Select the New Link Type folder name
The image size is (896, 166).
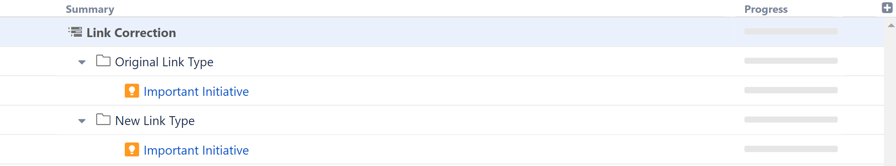(155, 121)
